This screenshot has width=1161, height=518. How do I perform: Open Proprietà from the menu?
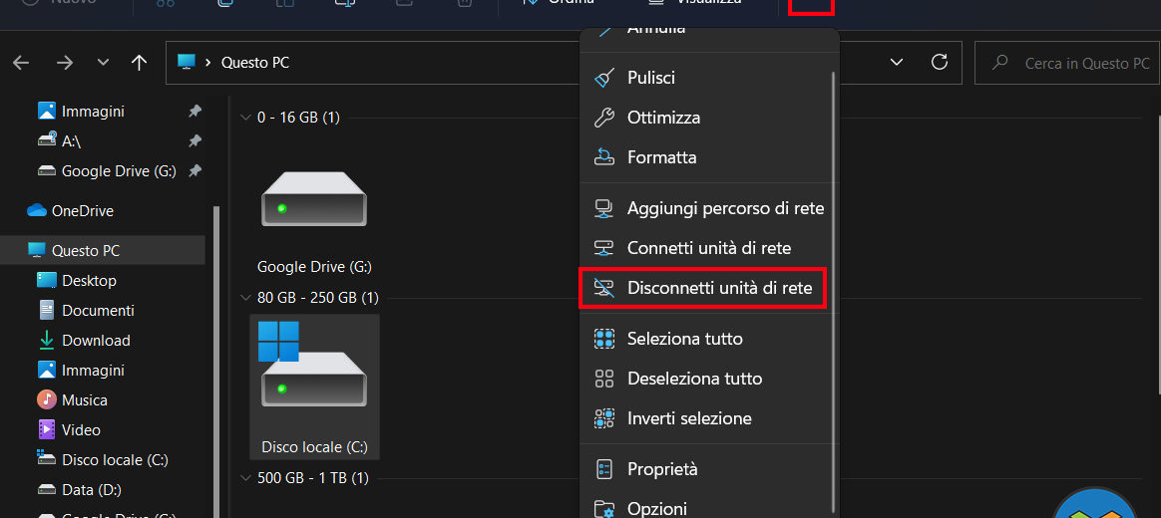tap(661, 469)
